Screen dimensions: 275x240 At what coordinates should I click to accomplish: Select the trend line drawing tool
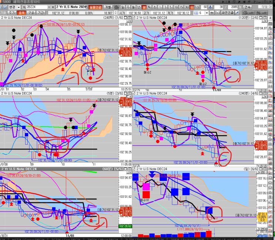pos(270,43)
